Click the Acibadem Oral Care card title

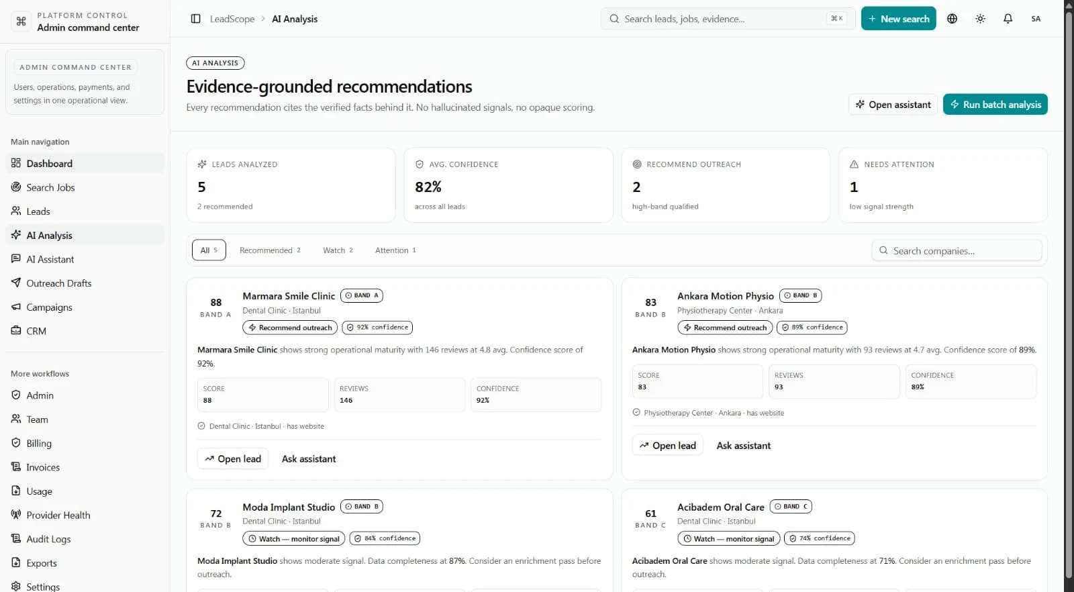[x=721, y=507]
